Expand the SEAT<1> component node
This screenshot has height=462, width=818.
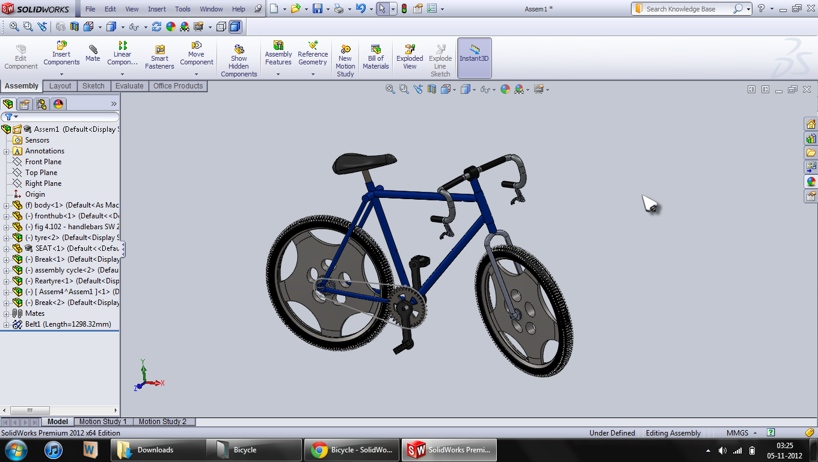(x=7, y=248)
